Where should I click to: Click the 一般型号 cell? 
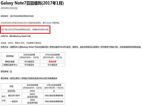[14, 101]
